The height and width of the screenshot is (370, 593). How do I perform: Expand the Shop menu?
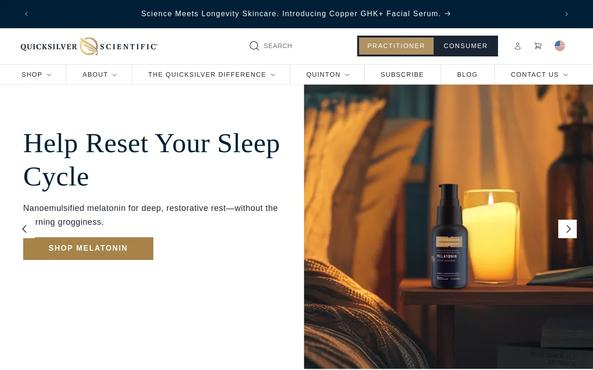click(36, 74)
